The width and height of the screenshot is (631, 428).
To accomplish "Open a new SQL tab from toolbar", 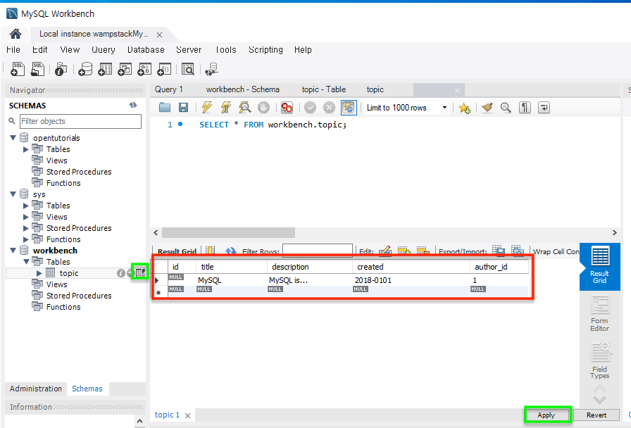I will [x=18, y=69].
